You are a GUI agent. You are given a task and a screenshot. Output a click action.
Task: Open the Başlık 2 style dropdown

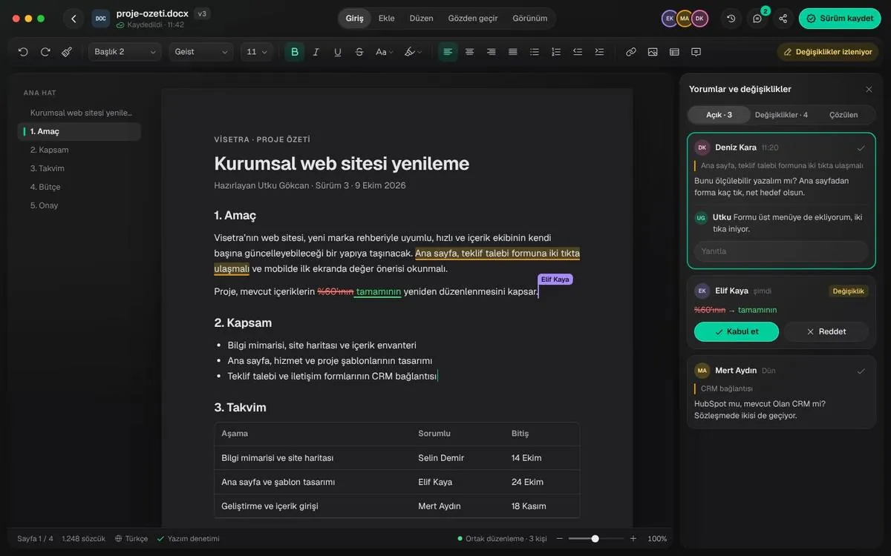[x=125, y=52]
